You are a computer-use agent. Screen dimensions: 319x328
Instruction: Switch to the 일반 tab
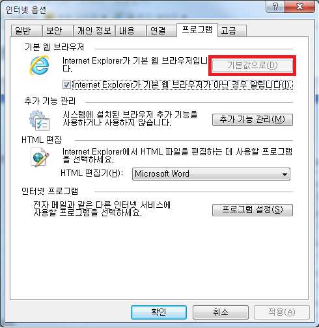pos(26,31)
